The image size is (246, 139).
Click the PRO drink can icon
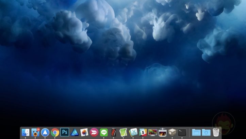[114, 133]
